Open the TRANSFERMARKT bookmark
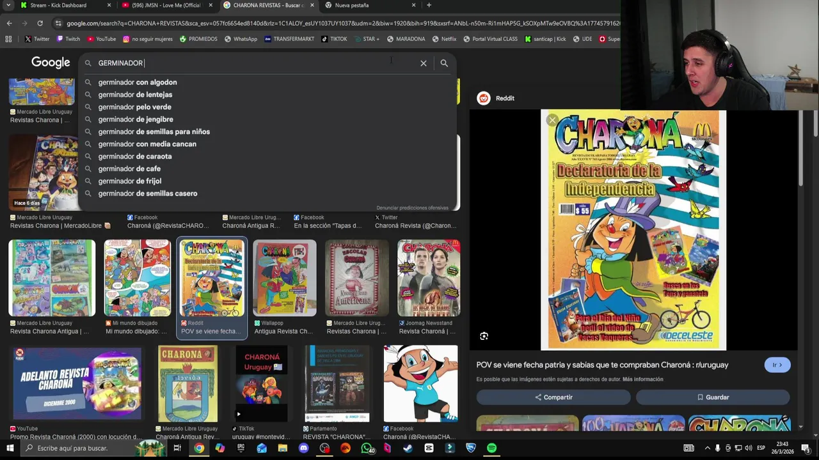The width and height of the screenshot is (819, 460). tap(289, 39)
